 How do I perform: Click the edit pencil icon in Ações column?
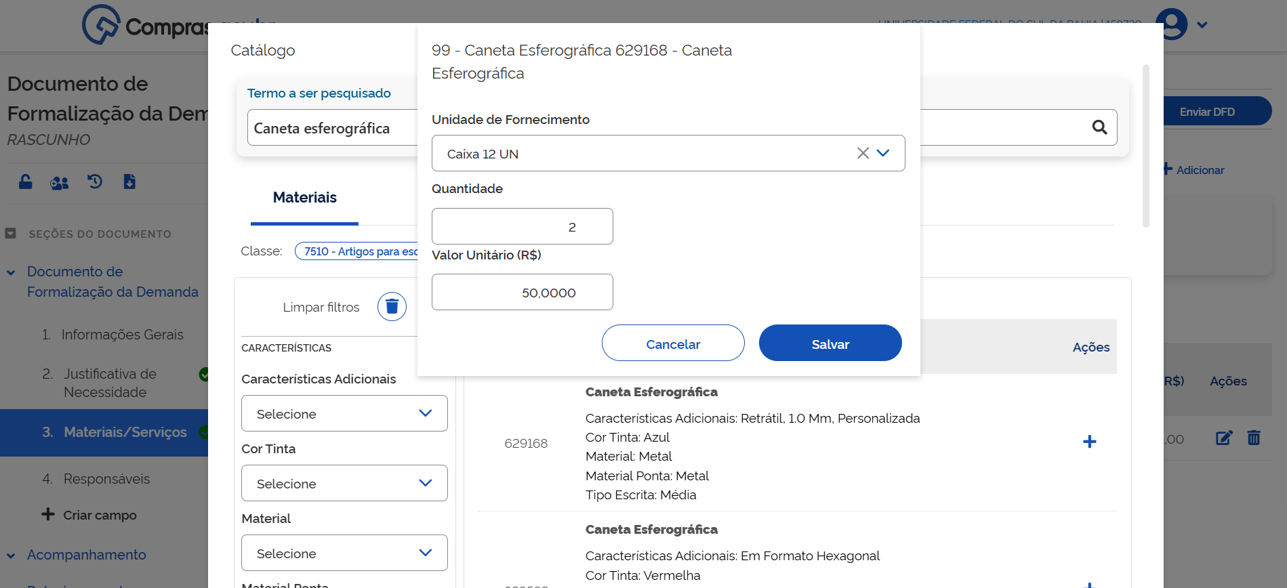(x=1223, y=438)
